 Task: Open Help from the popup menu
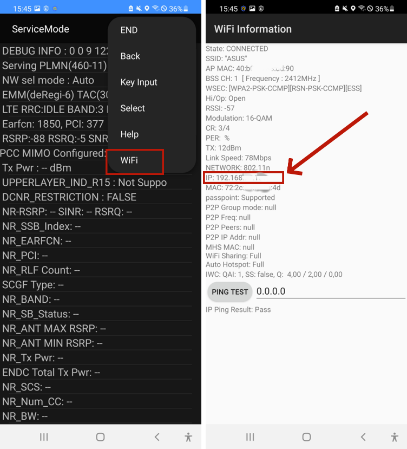tap(129, 134)
